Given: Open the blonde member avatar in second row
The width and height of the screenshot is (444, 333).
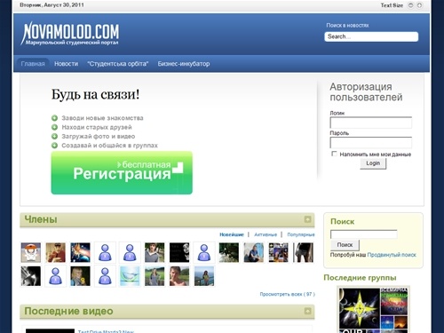Looking at the screenshot, I should point(80,276).
